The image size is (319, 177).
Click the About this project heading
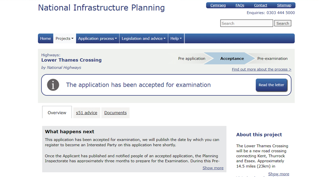pos(259,134)
